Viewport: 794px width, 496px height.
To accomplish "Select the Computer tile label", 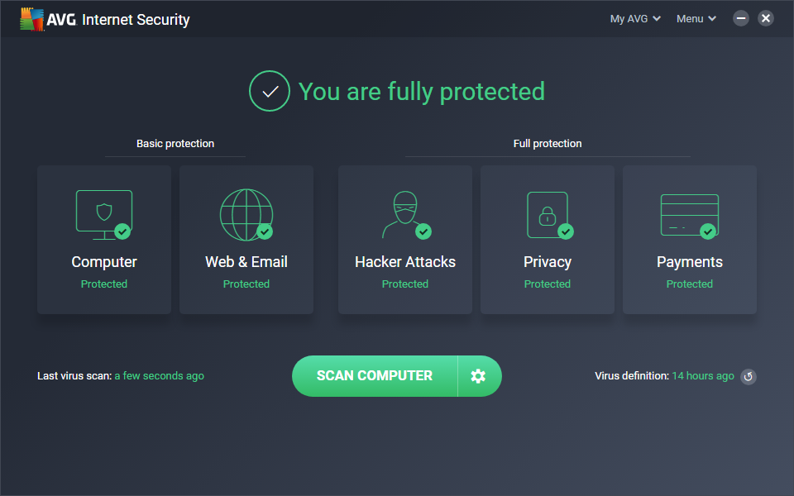I will pos(104,262).
